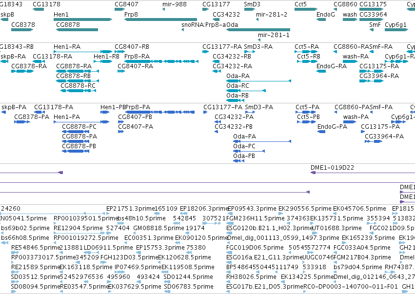Viewport: 415px width, 294px height.
Task: Click the UT01688.3prime EST label
Action: click(336, 228)
